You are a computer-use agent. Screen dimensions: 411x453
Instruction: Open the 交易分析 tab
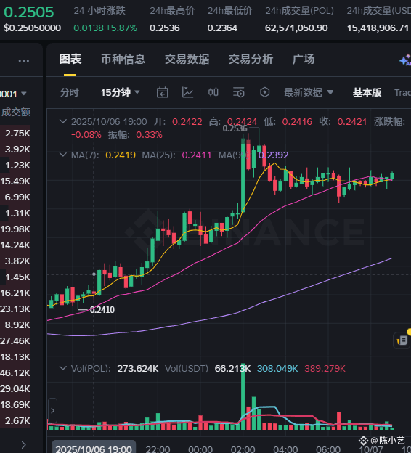[x=251, y=60]
